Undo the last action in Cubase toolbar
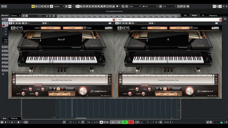Screen dimensions: 228x128 (2, 6)
